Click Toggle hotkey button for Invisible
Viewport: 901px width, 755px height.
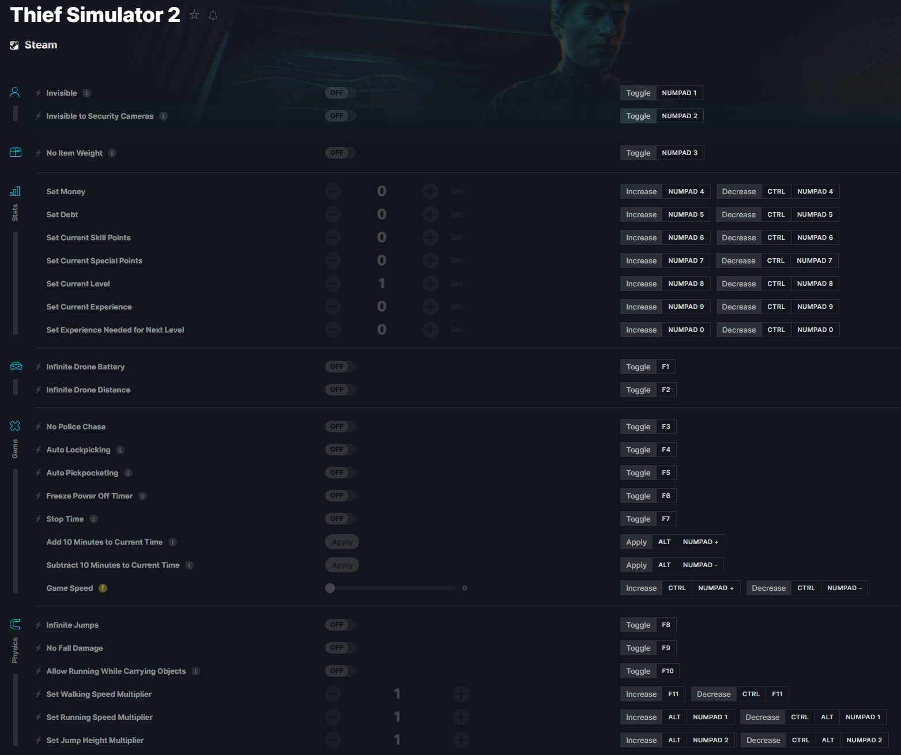[x=638, y=93]
